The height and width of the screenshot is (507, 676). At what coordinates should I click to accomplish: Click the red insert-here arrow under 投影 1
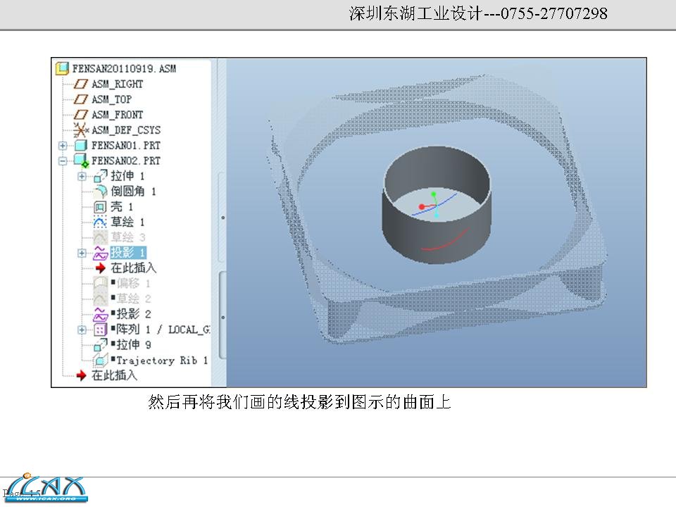[101, 268]
